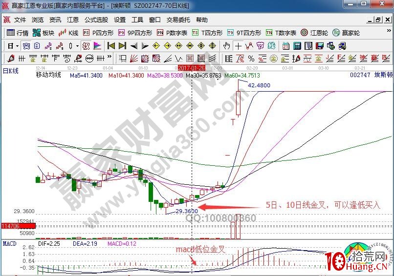Select the hand pan tool
This screenshot has width=394, height=276.
coord(227,46)
